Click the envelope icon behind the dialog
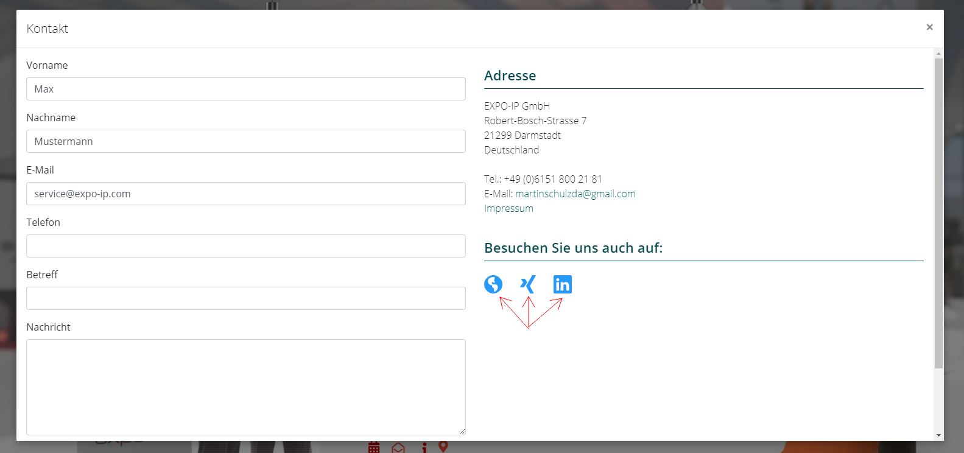This screenshot has width=964, height=453. coord(398,448)
